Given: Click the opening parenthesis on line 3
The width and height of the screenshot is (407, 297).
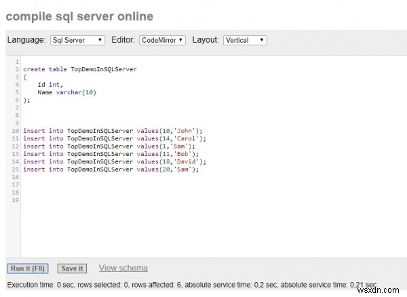Looking at the screenshot, I should point(25,77).
